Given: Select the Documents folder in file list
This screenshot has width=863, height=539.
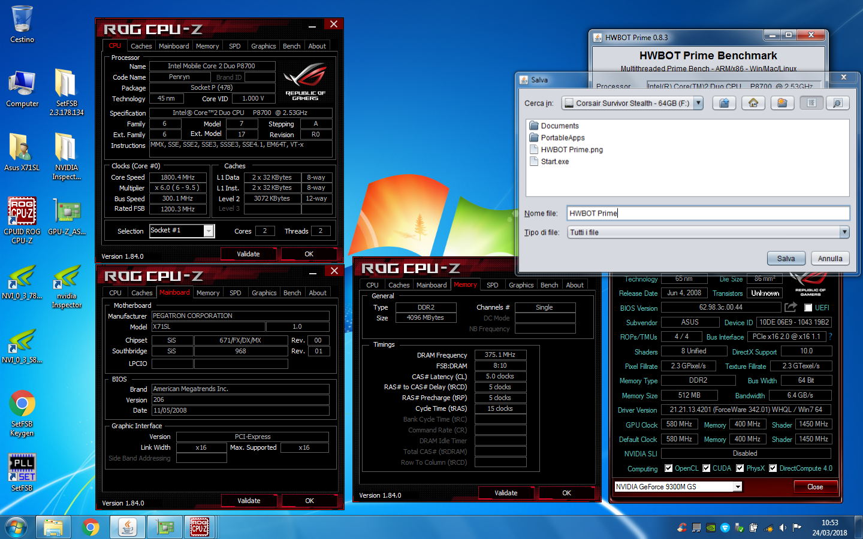Looking at the screenshot, I should coord(554,126).
